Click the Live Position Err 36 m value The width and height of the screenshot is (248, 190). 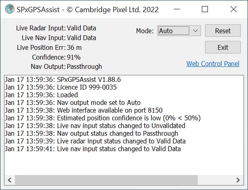[74, 47]
